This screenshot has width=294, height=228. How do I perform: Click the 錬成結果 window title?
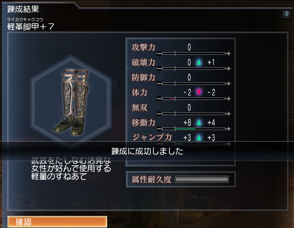point(23,9)
